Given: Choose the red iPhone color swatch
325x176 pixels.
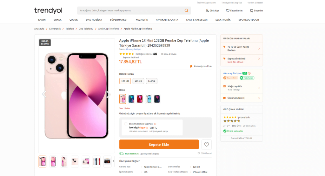Looking at the screenshot, I should point(140,99).
